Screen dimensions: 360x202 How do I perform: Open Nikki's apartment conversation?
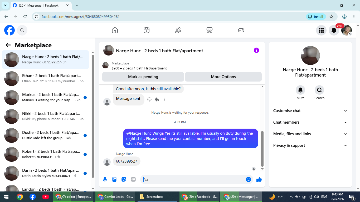click(x=45, y=117)
